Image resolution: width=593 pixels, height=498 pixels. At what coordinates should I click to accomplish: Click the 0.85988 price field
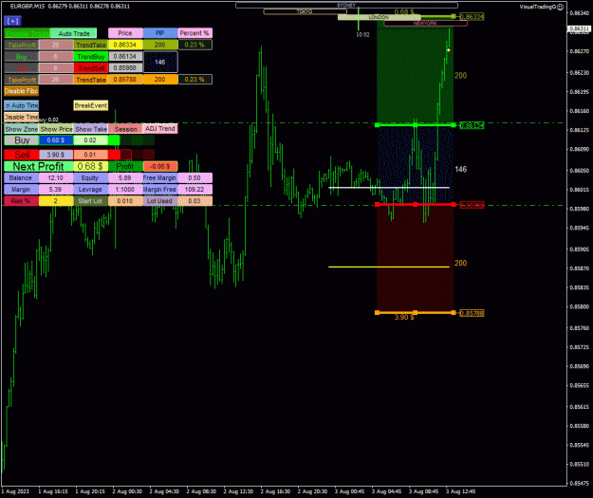(125, 67)
